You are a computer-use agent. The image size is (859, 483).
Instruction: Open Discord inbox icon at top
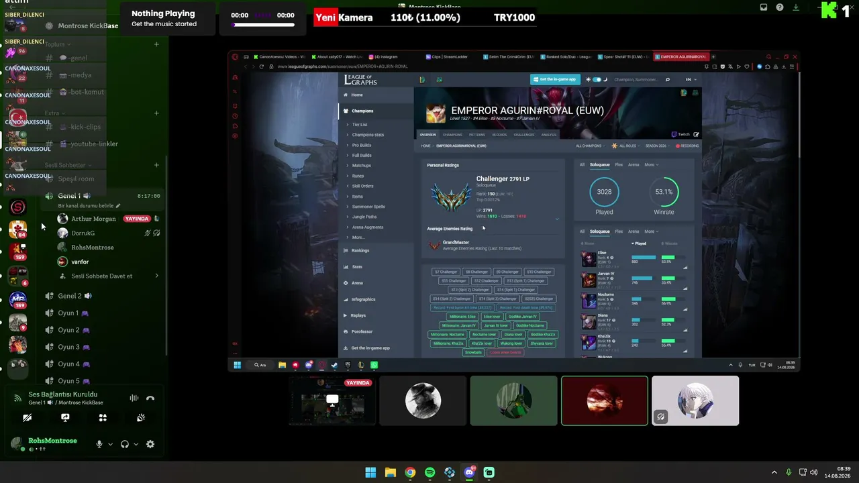tap(764, 7)
